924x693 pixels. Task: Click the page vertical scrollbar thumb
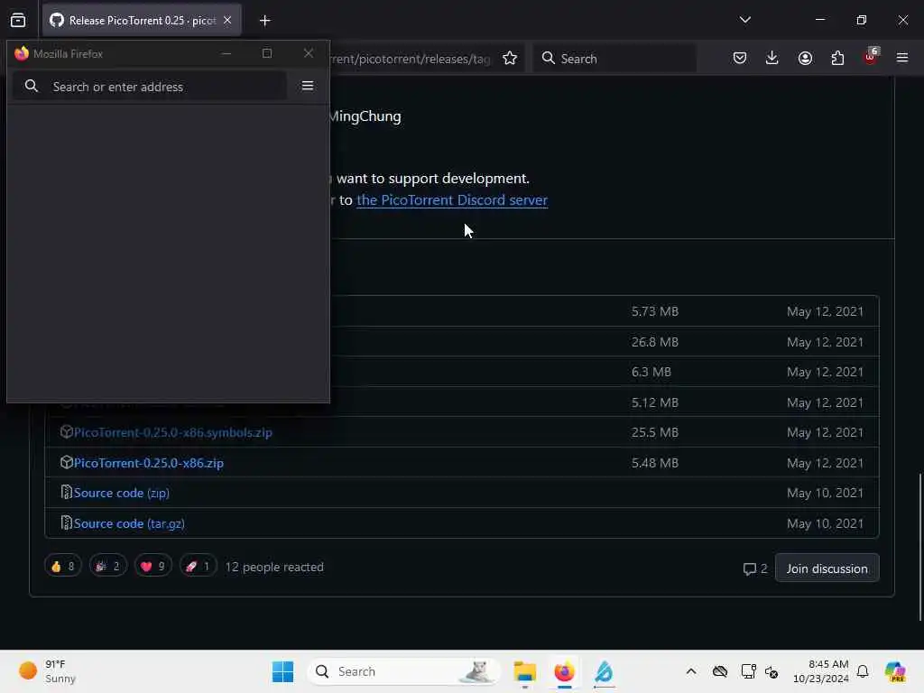click(x=919, y=546)
